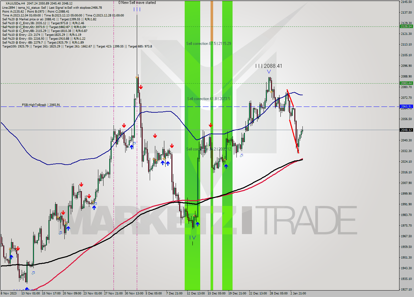
Task: Click the 'Sell correction 87.5 | 2115.29' label
Action: (209, 43)
